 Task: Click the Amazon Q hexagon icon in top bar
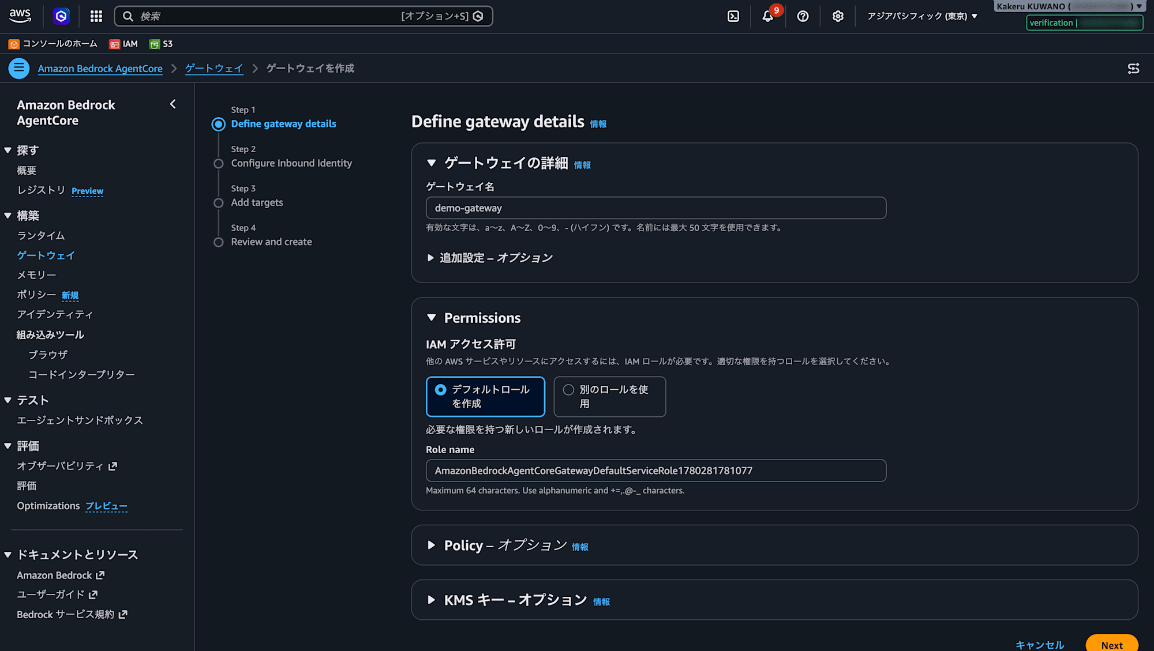point(61,16)
